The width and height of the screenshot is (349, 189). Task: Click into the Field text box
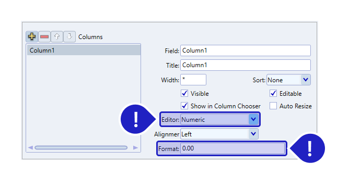coord(245,51)
